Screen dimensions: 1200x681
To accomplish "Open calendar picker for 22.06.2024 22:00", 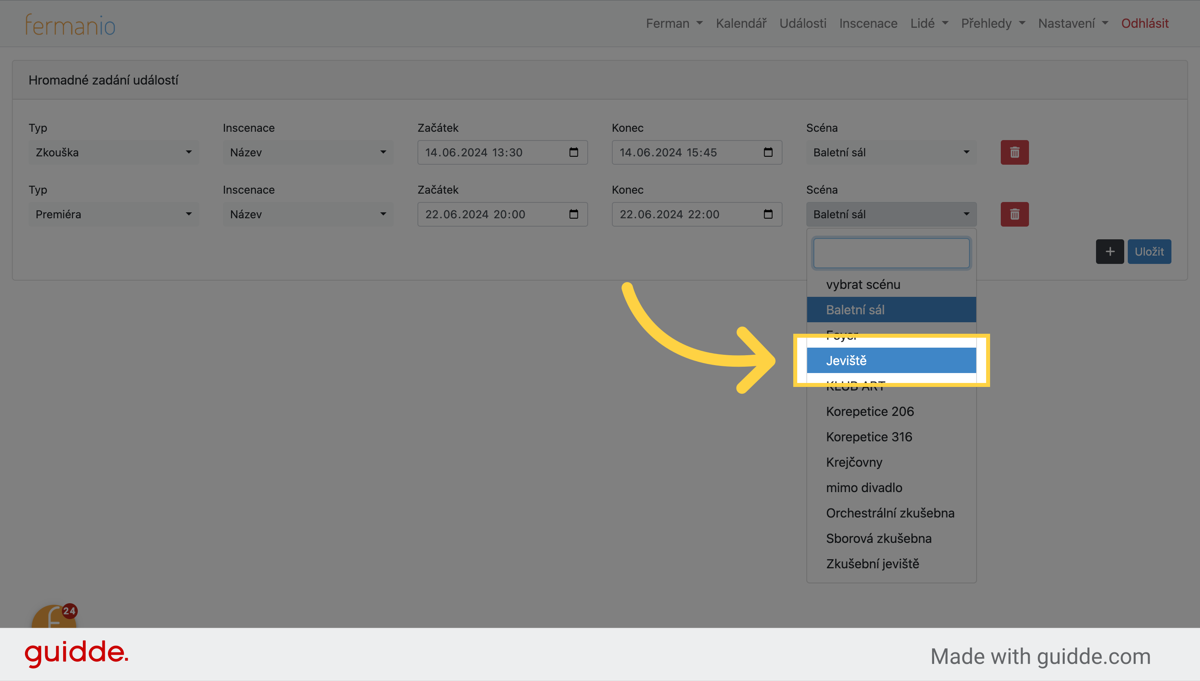I will (768, 214).
